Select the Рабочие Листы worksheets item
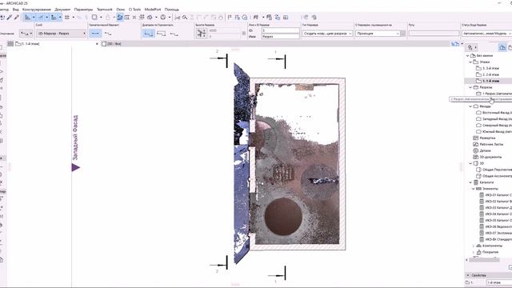This screenshot has height=288, width=512. click(488, 144)
